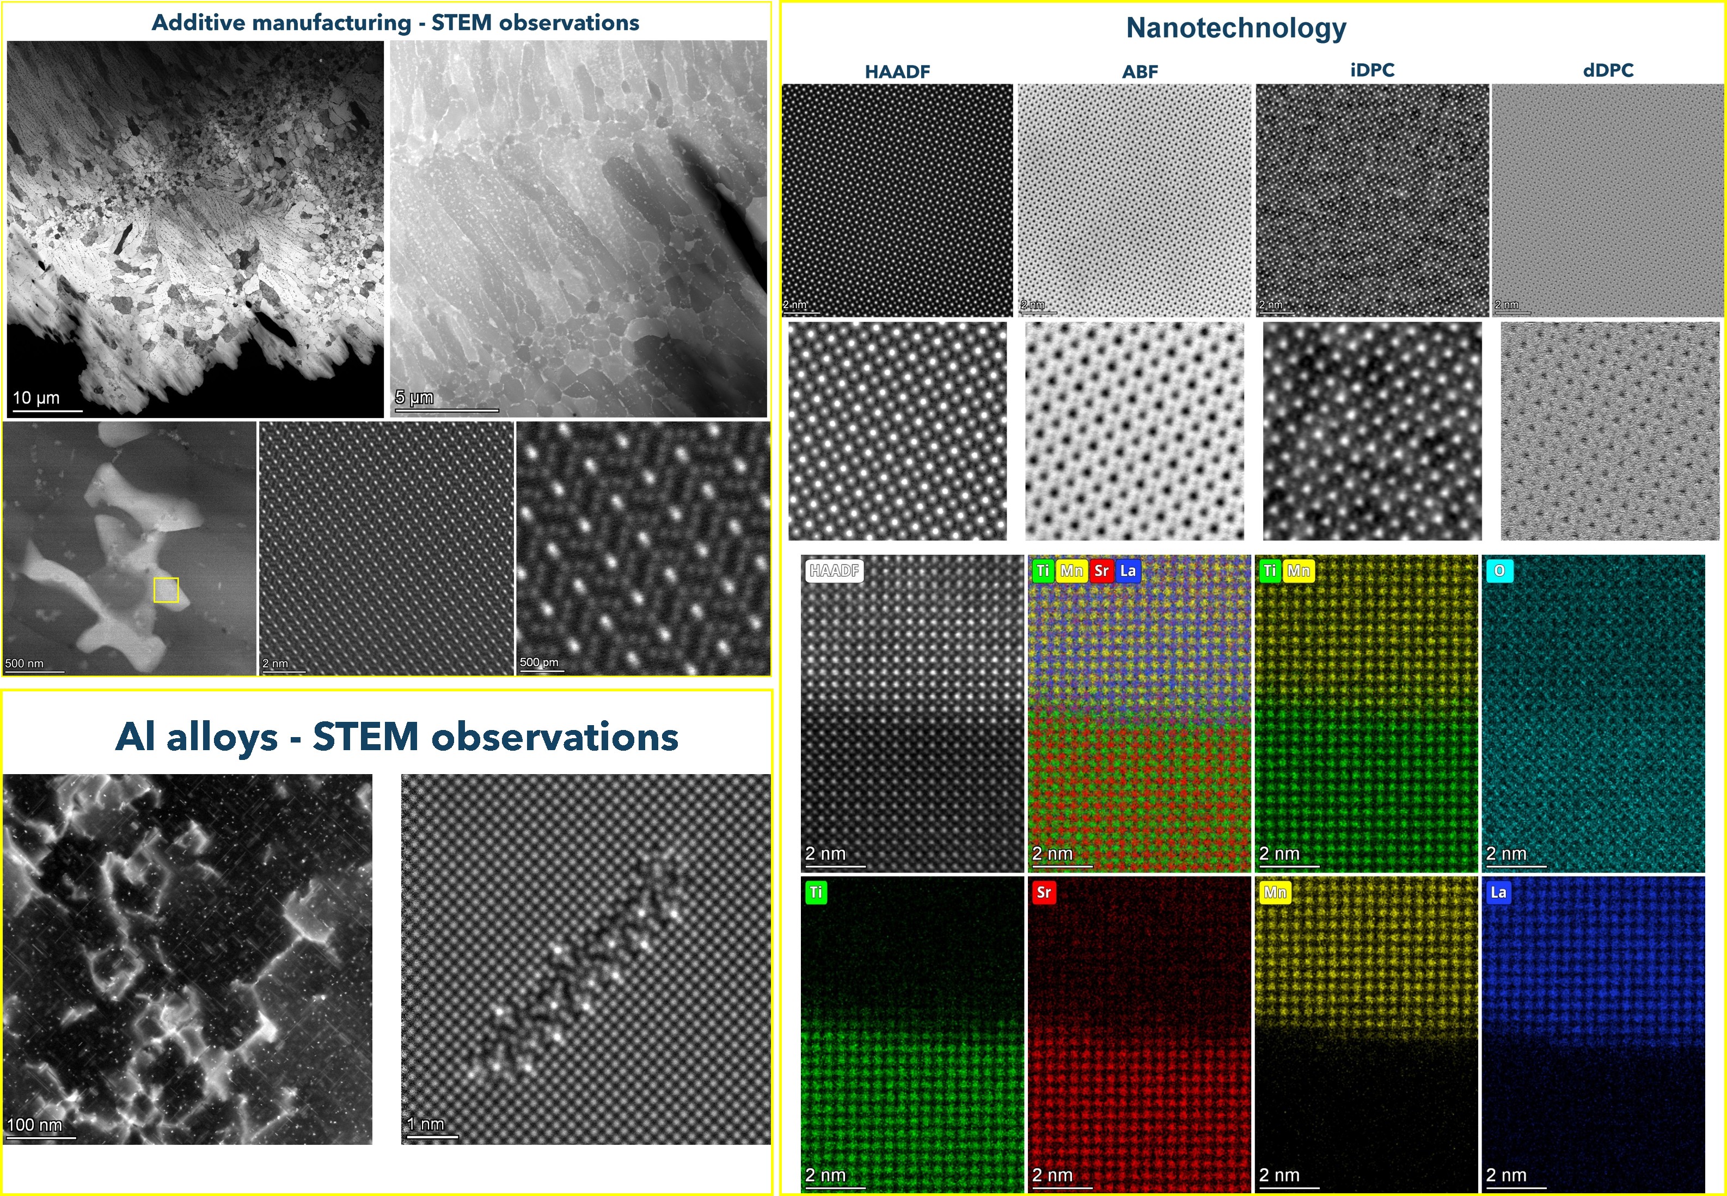The height and width of the screenshot is (1196, 1727).
Task: Click the red Sr tag on the composite map
Action: (1101, 571)
